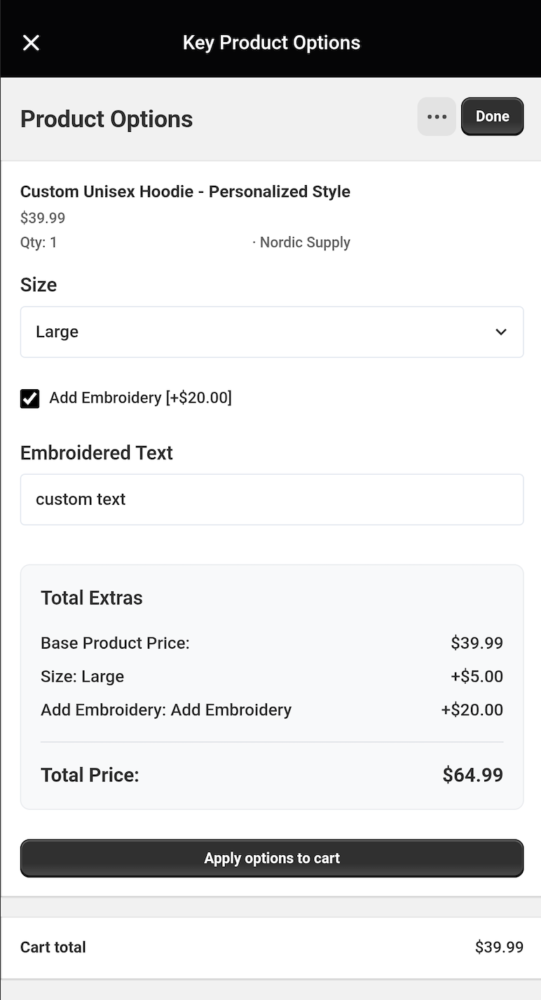The width and height of the screenshot is (541, 1000).
Task: Click the Product Options heading
Action: point(107,119)
